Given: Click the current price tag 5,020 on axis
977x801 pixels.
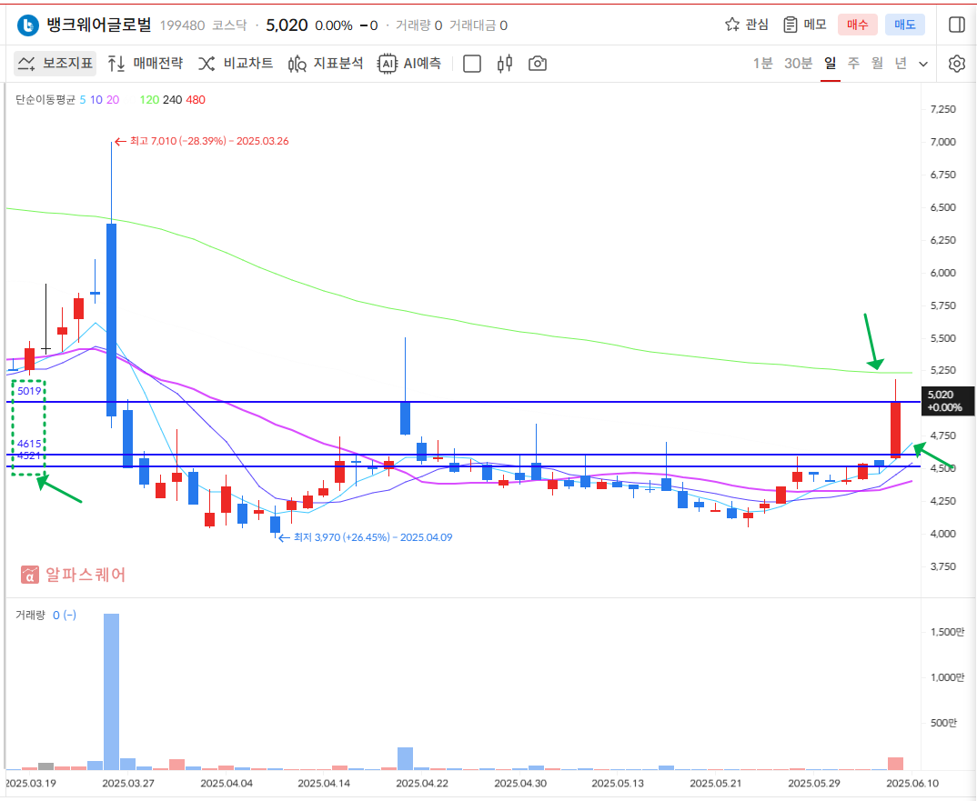Looking at the screenshot, I should pyautogui.click(x=947, y=401).
